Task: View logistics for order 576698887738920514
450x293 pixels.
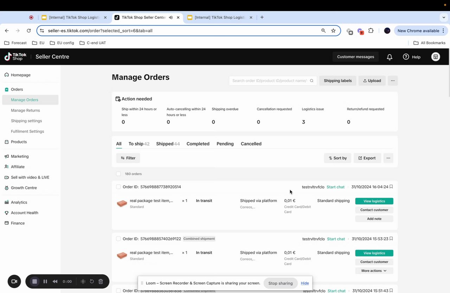Action: click(374, 201)
